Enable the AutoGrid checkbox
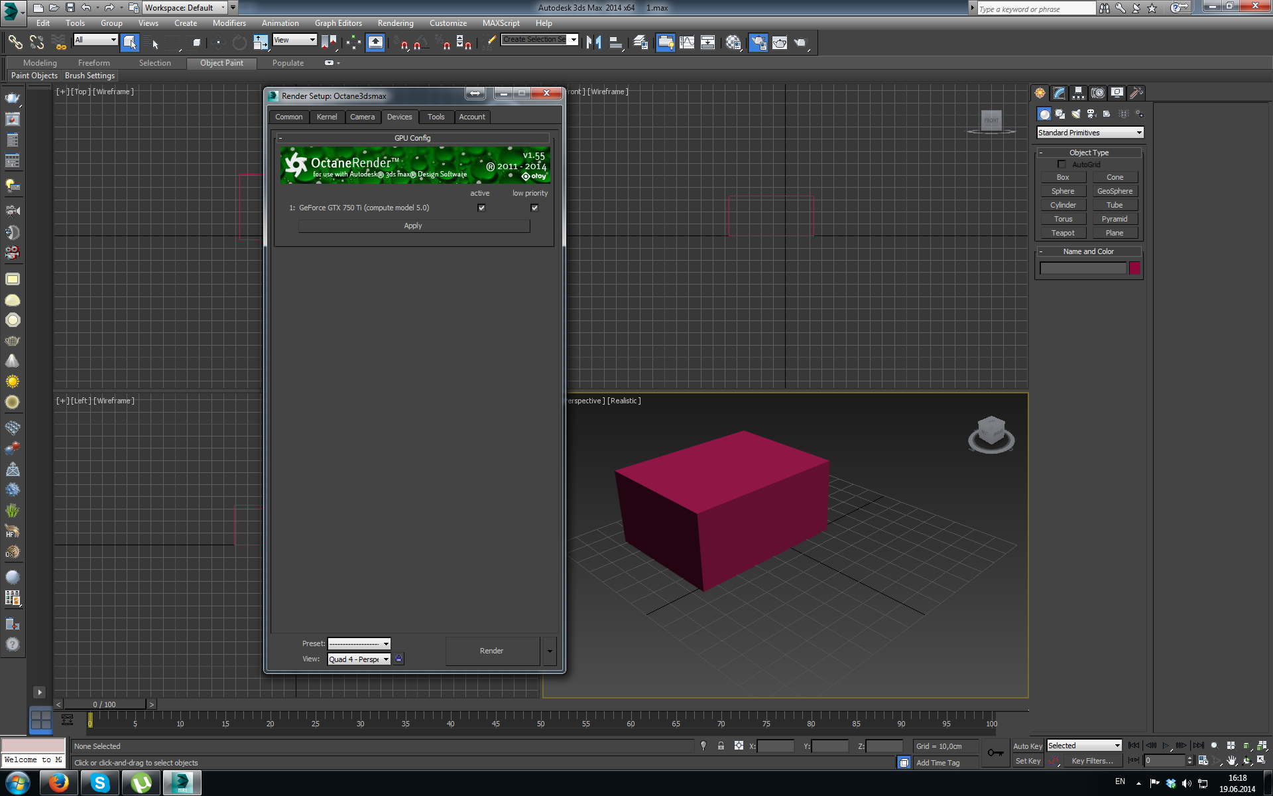The height and width of the screenshot is (796, 1273). pos(1061,164)
